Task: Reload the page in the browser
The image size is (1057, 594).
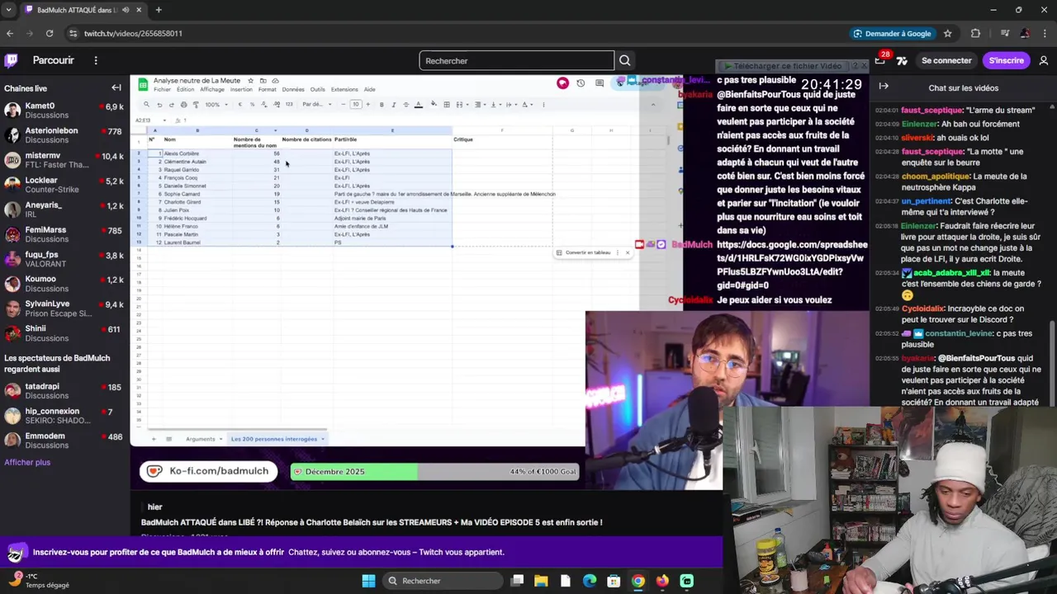Action: pos(50,33)
